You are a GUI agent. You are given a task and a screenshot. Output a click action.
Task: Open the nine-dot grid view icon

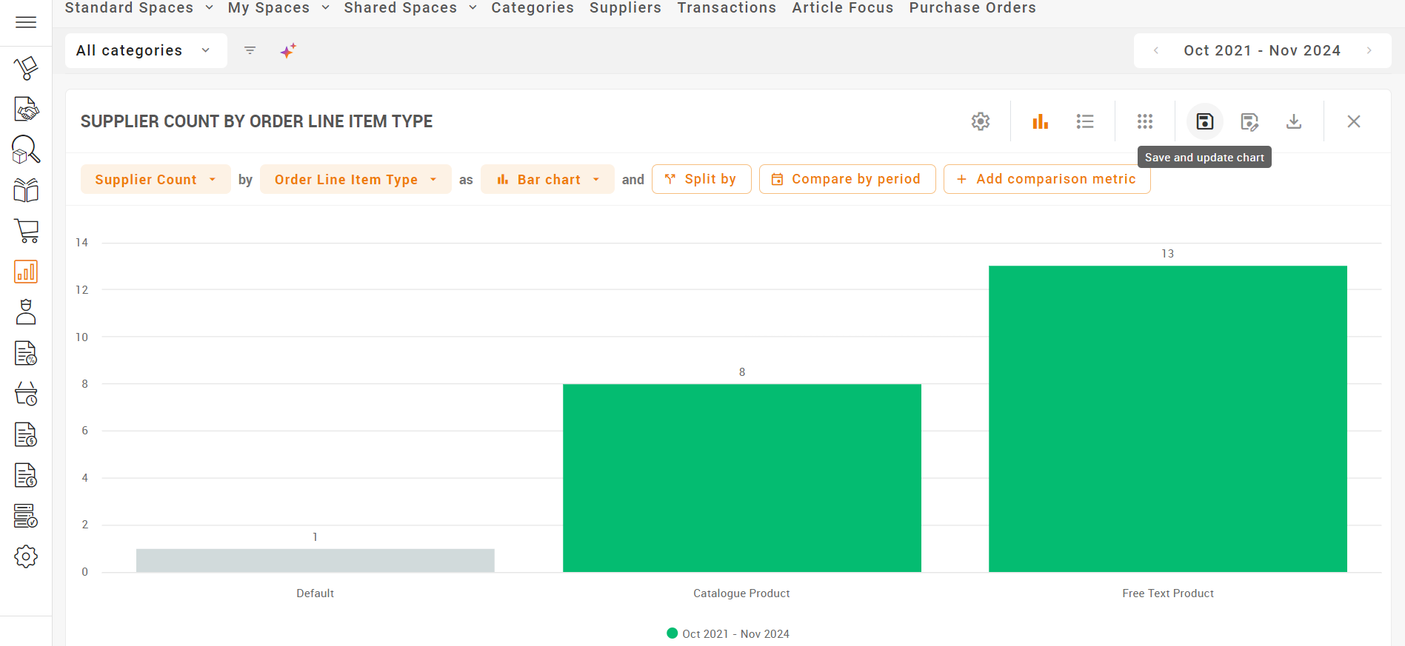[x=1145, y=121]
